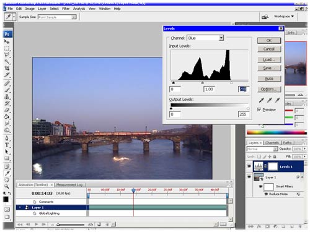Expand Layer 1 in the timeline
This screenshot has width=310, height=232.
[x=20, y=207]
